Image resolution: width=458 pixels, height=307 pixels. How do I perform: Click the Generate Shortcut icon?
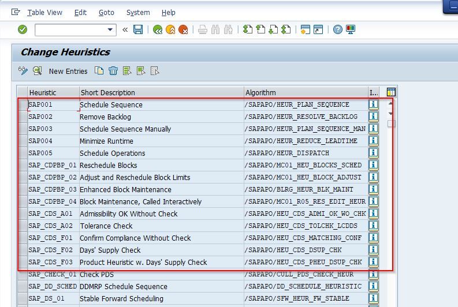(x=318, y=29)
